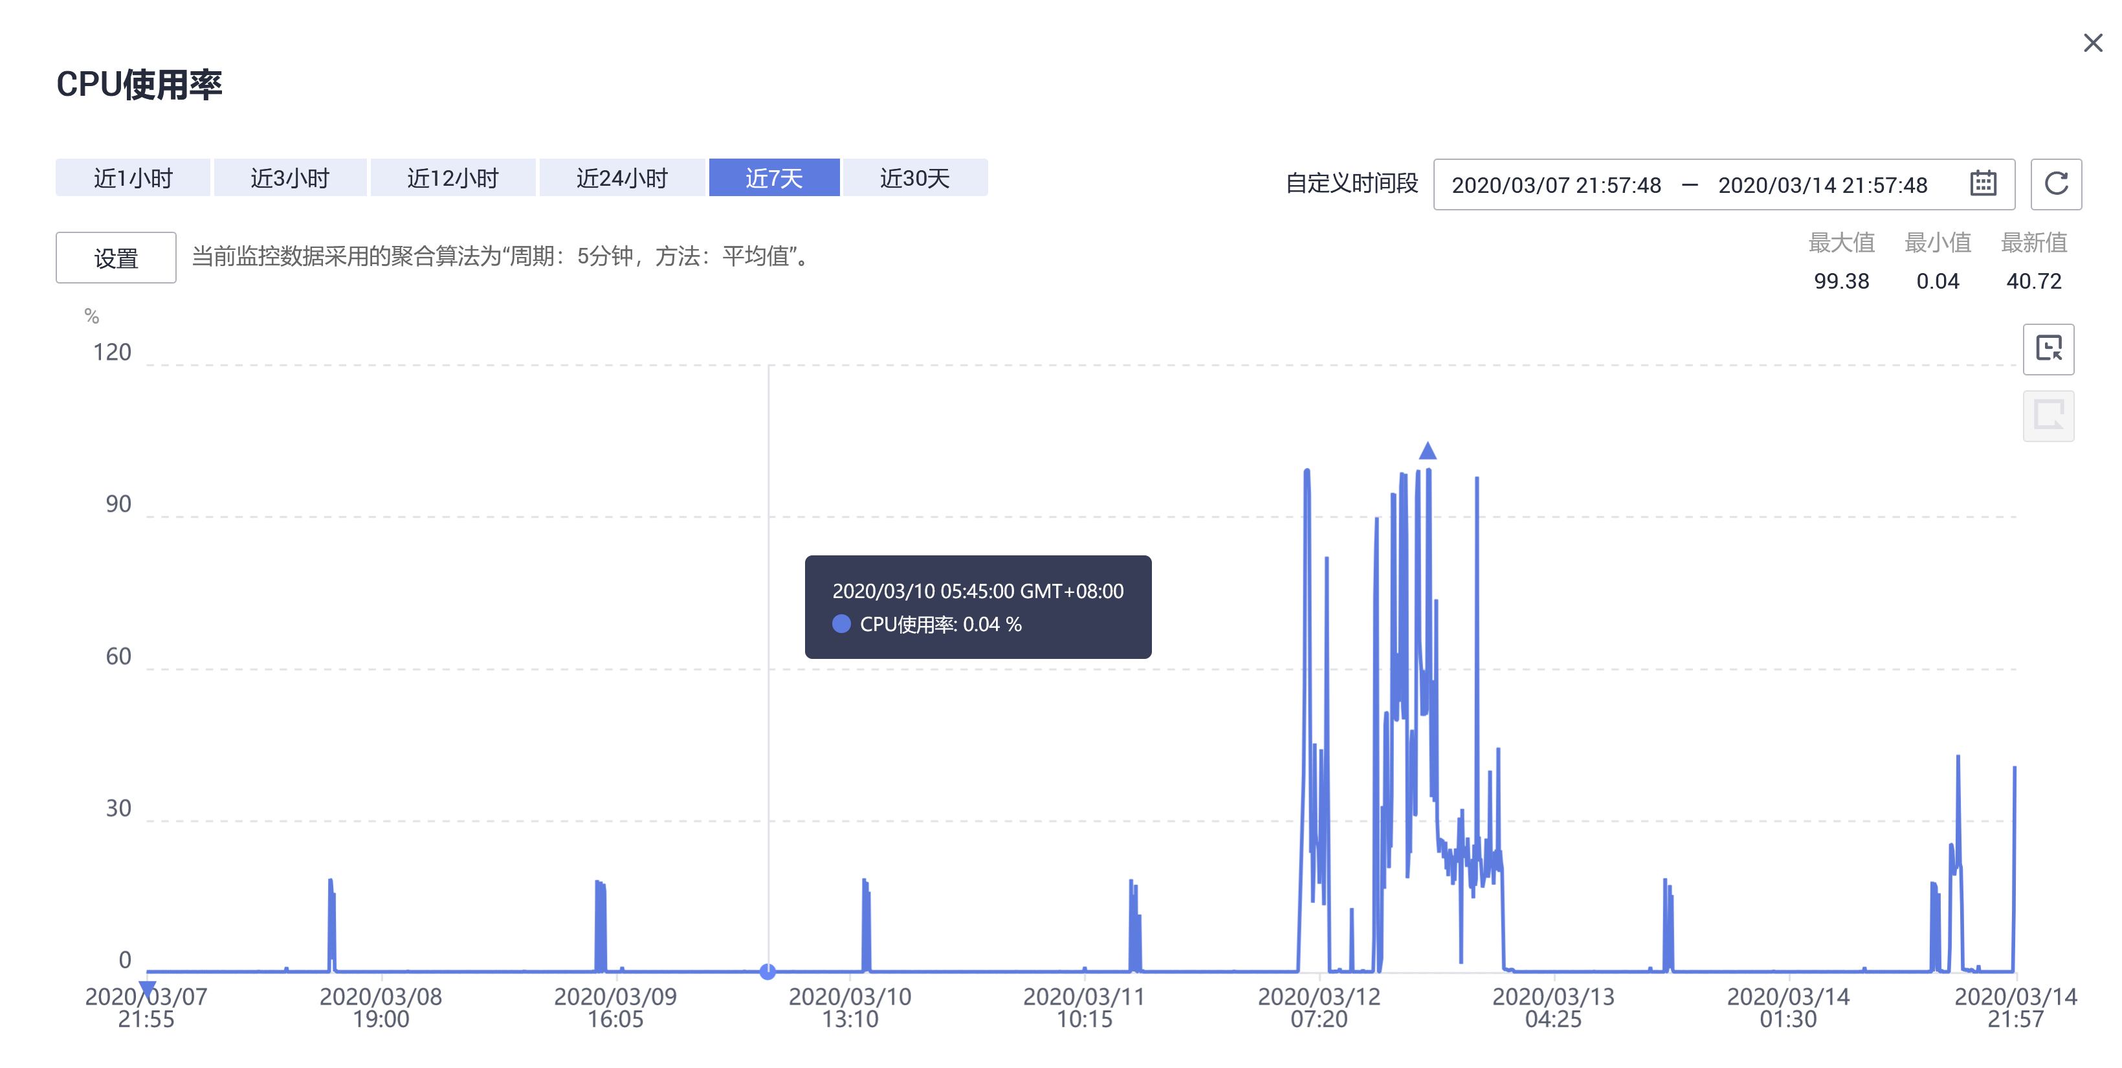Select the 近1小时 time range tab
Screen dimensions: 2122x1068
click(x=133, y=178)
